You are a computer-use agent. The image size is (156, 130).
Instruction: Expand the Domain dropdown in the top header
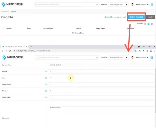[x=118, y=4]
